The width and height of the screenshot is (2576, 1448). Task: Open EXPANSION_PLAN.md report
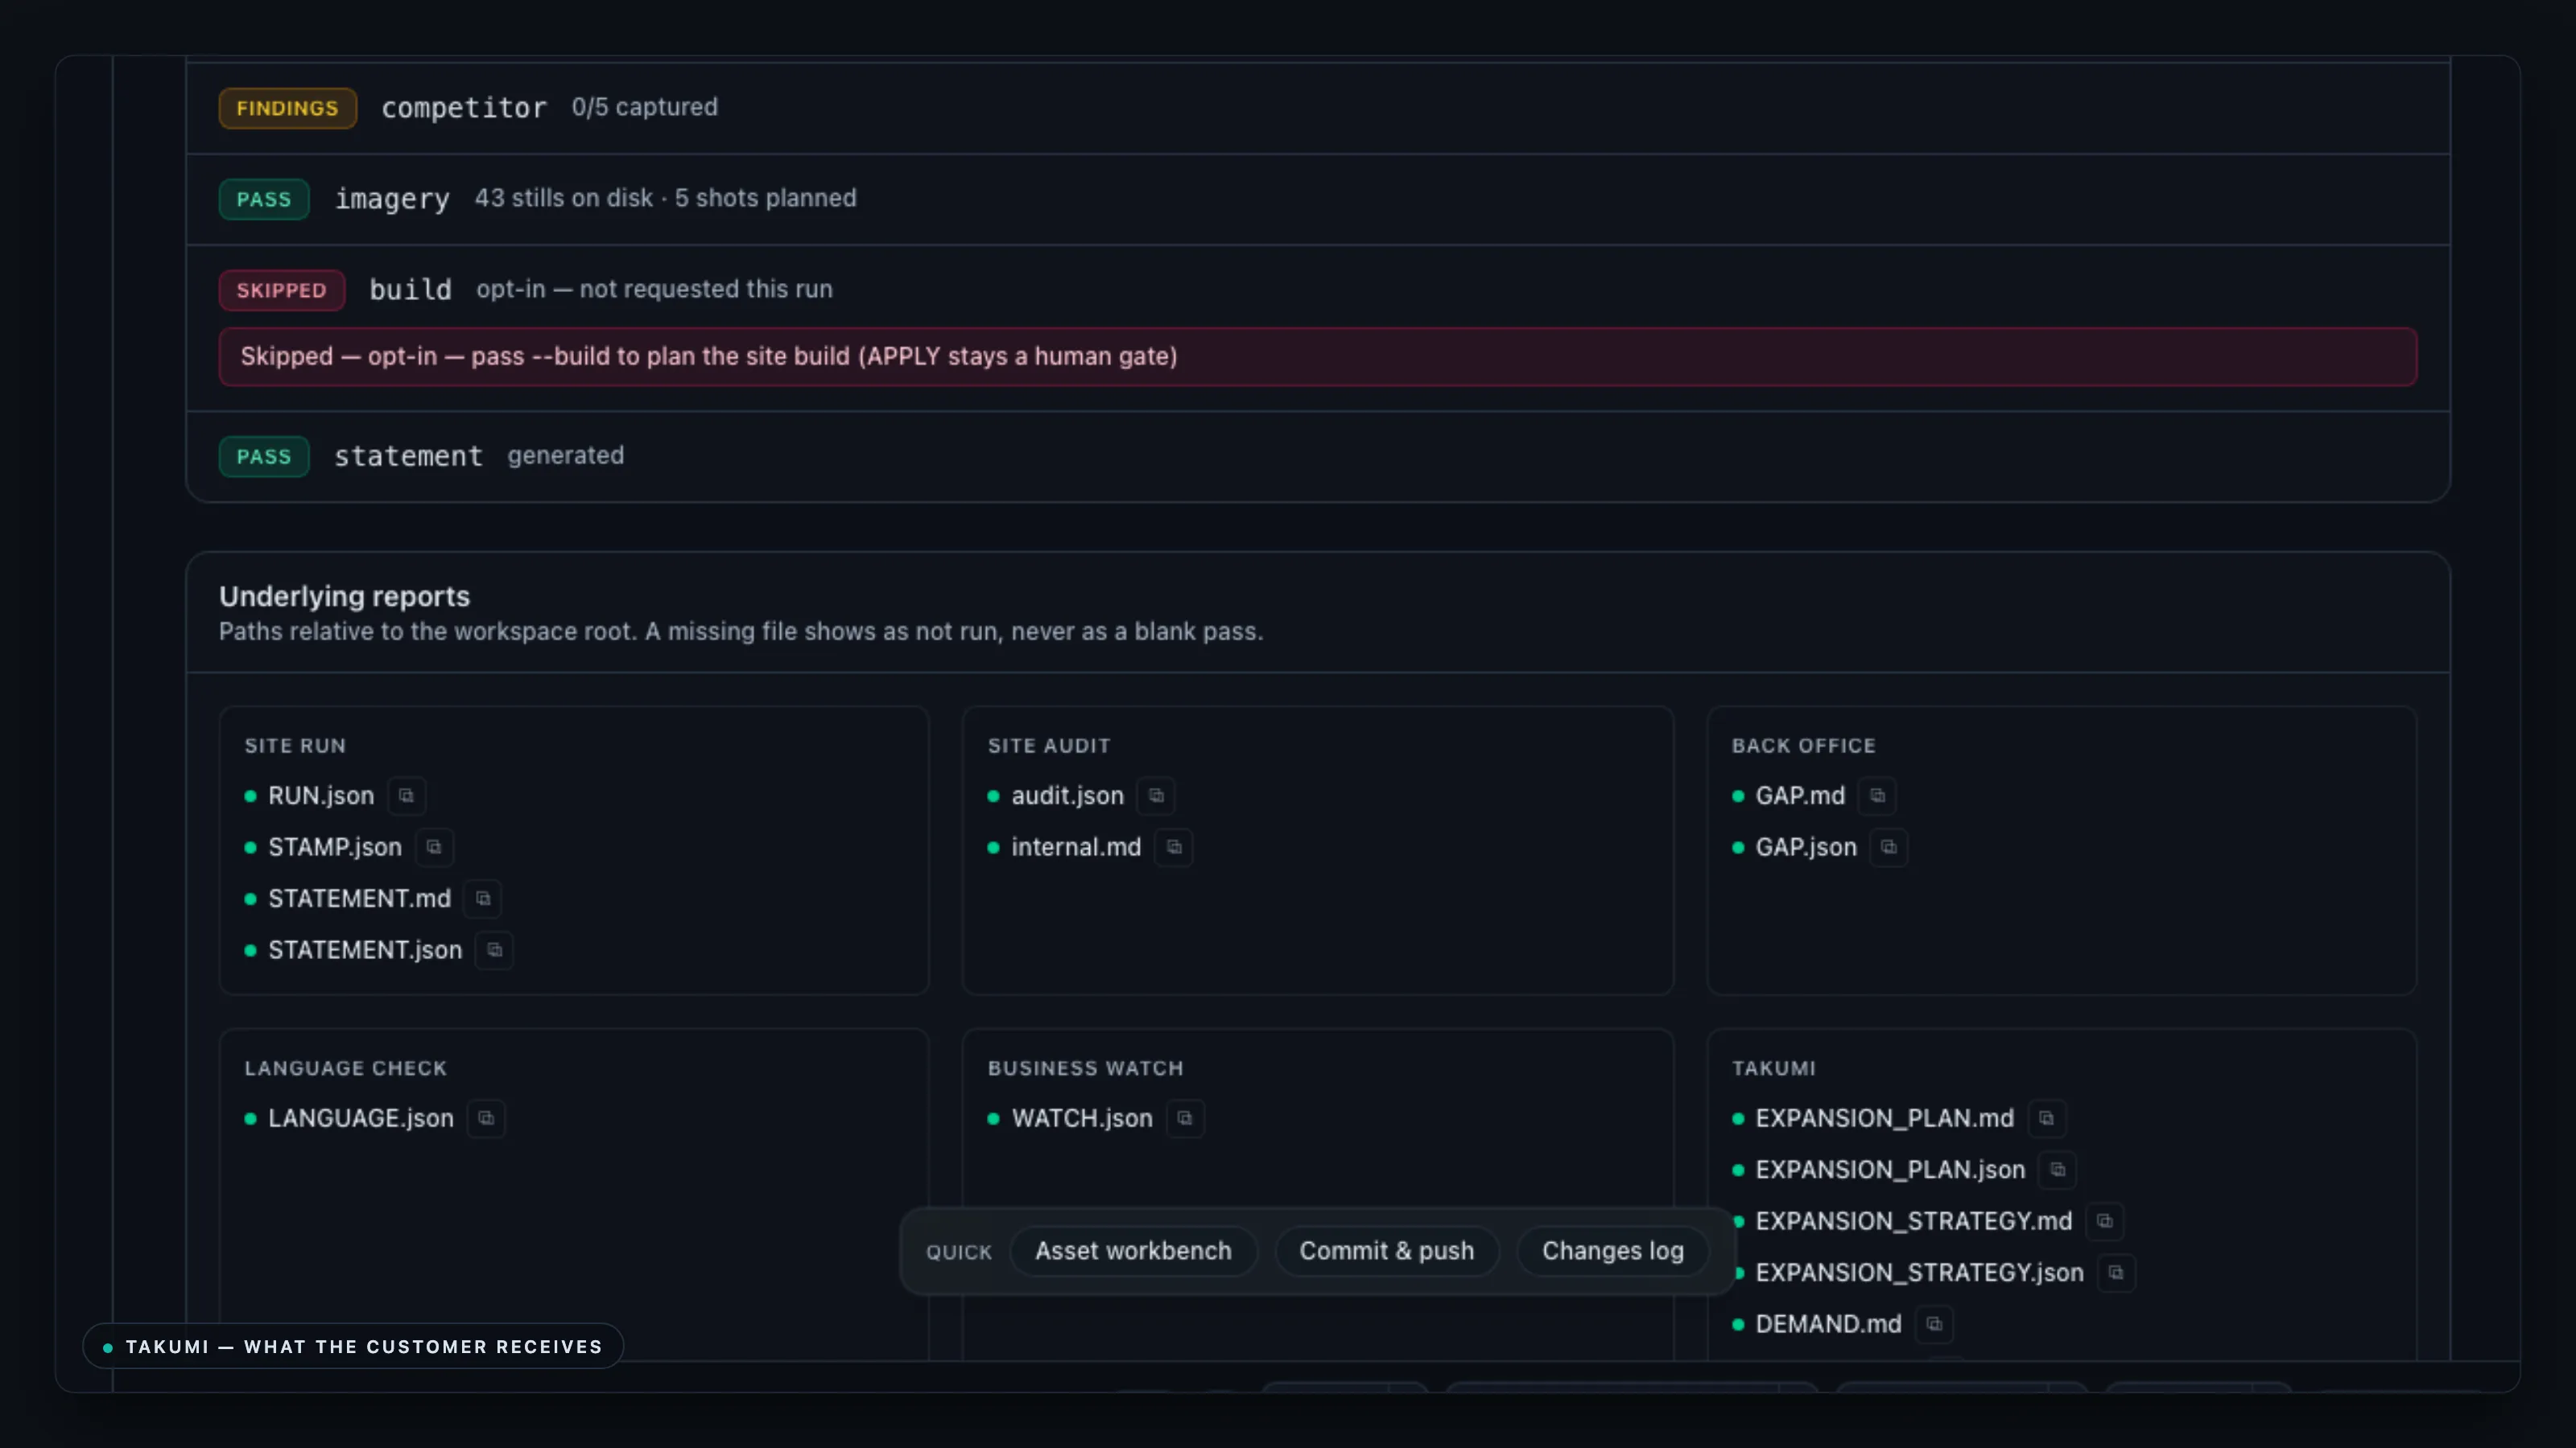click(1885, 1118)
